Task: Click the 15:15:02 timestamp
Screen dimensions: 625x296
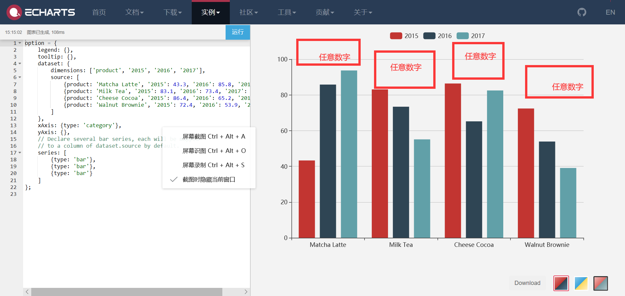Action: click(x=13, y=32)
